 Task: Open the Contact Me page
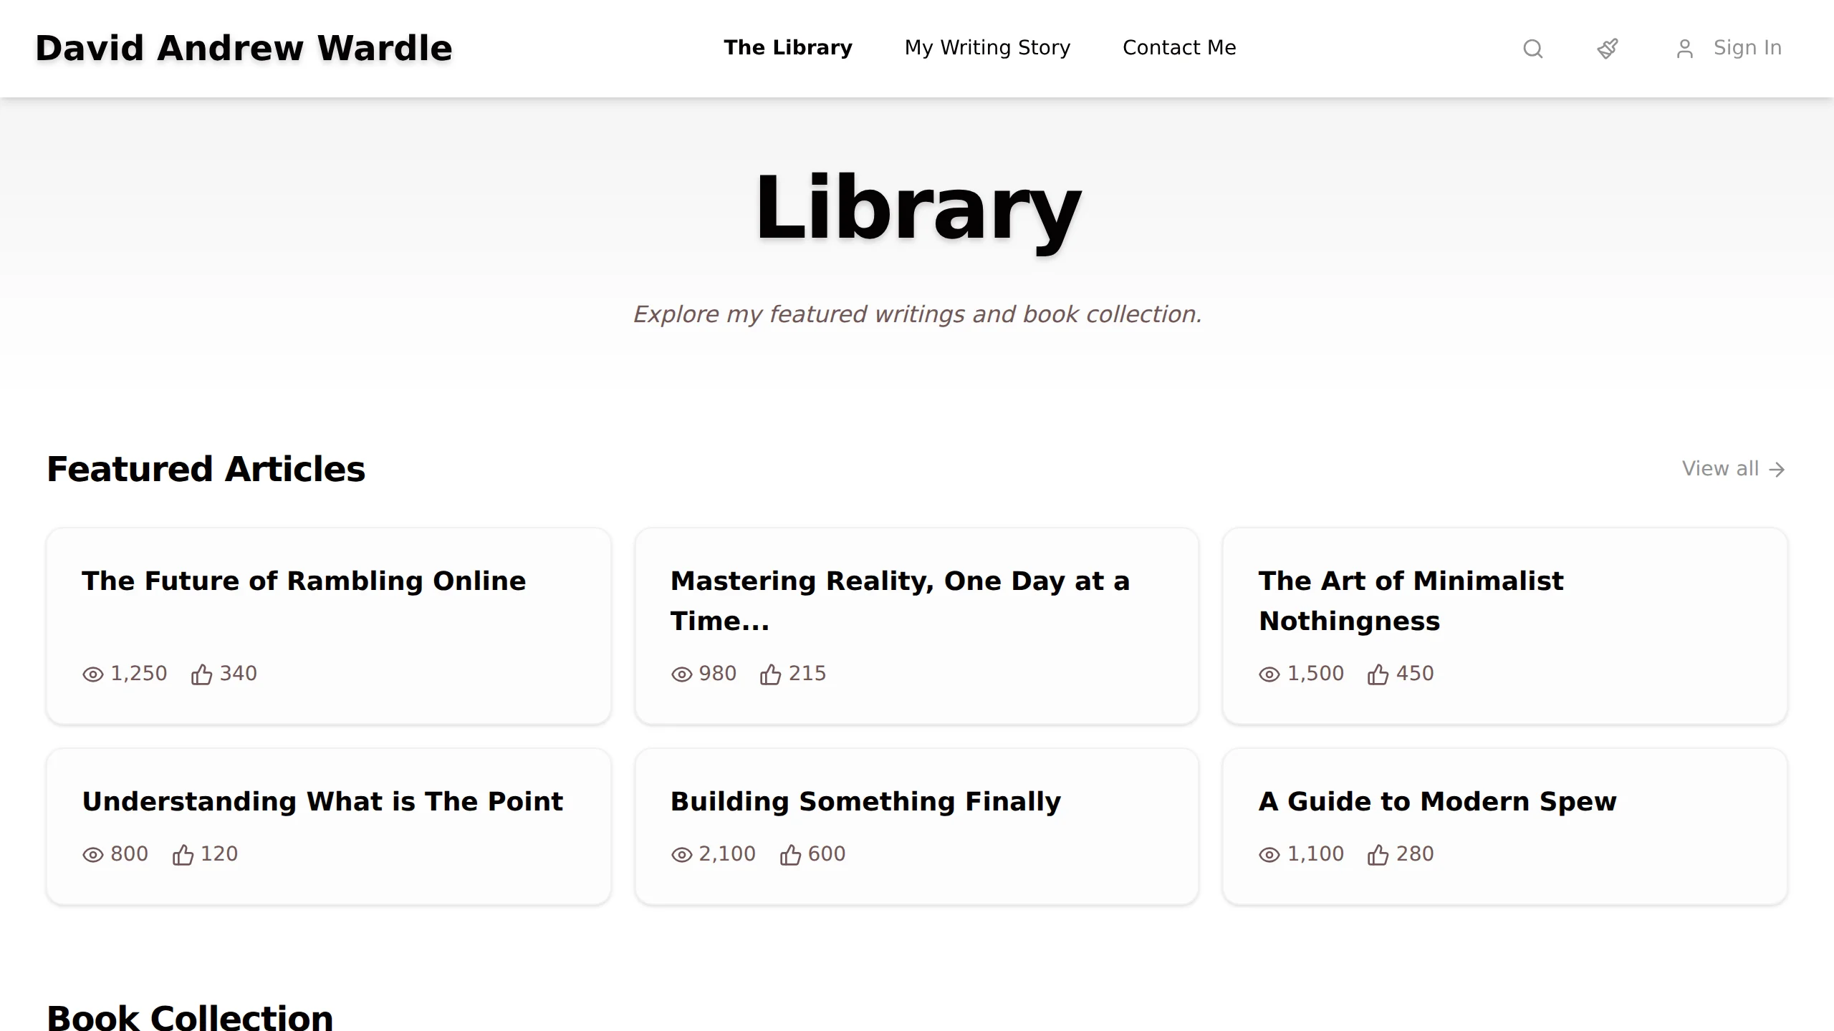click(1179, 47)
